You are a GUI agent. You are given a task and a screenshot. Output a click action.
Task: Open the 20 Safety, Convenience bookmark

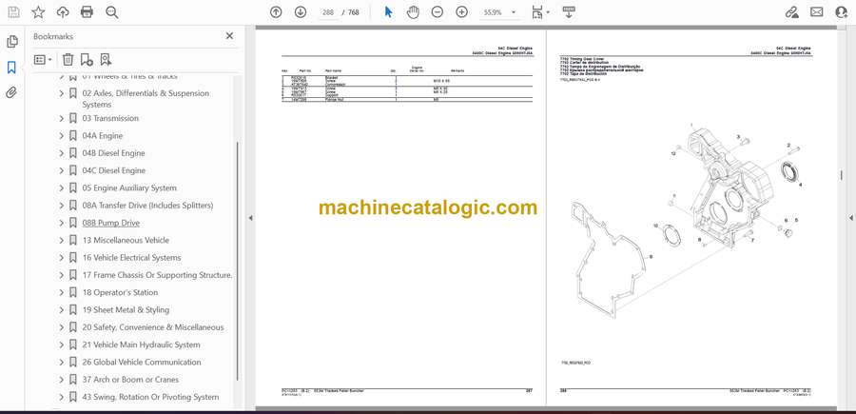pos(153,327)
